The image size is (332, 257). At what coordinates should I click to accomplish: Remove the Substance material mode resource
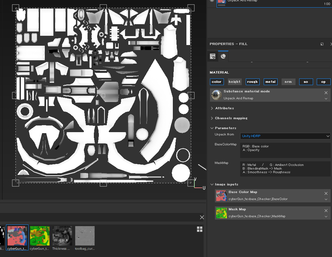(326, 93)
